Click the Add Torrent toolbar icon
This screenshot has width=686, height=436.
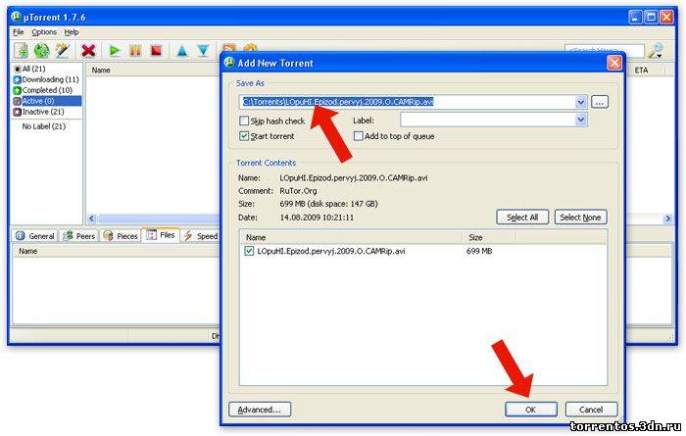[21, 50]
